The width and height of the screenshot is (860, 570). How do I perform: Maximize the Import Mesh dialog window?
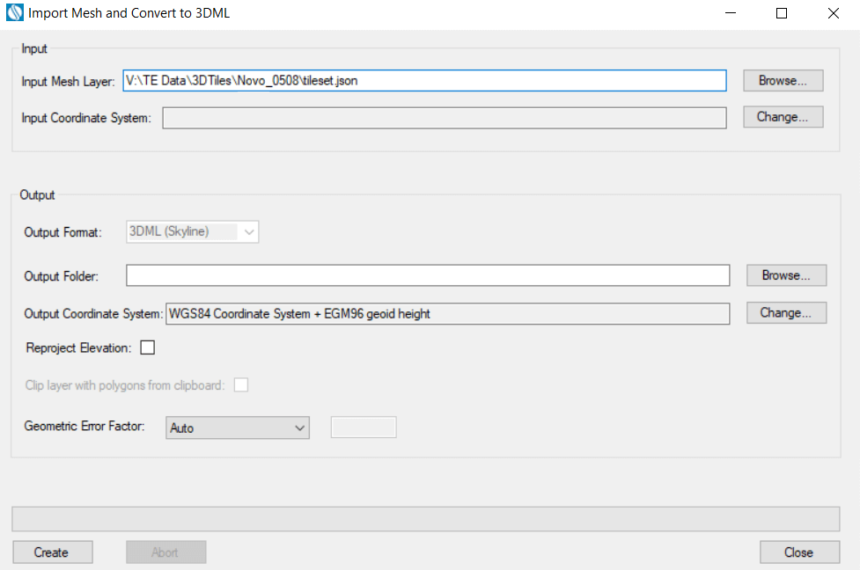[782, 13]
